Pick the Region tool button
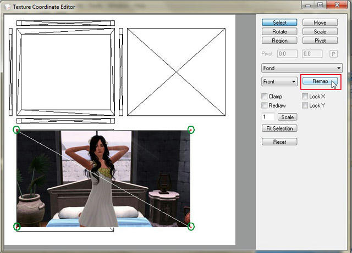Screen dimensions: 352x253 (x=279, y=41)
